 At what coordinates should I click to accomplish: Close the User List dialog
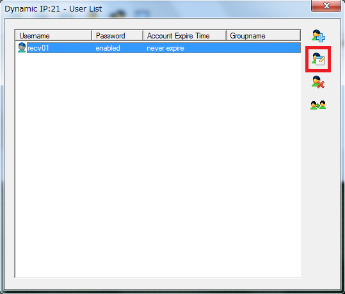click(326, 6)
